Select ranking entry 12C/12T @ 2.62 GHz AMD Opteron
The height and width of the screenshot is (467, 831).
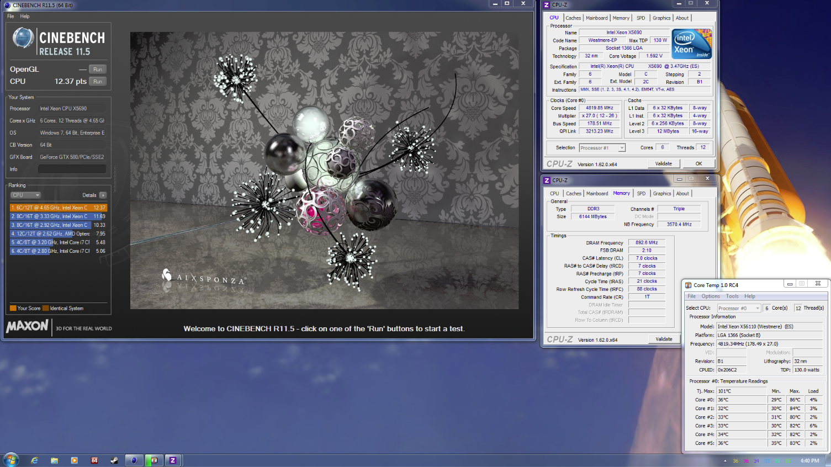(x=58, y=233)
